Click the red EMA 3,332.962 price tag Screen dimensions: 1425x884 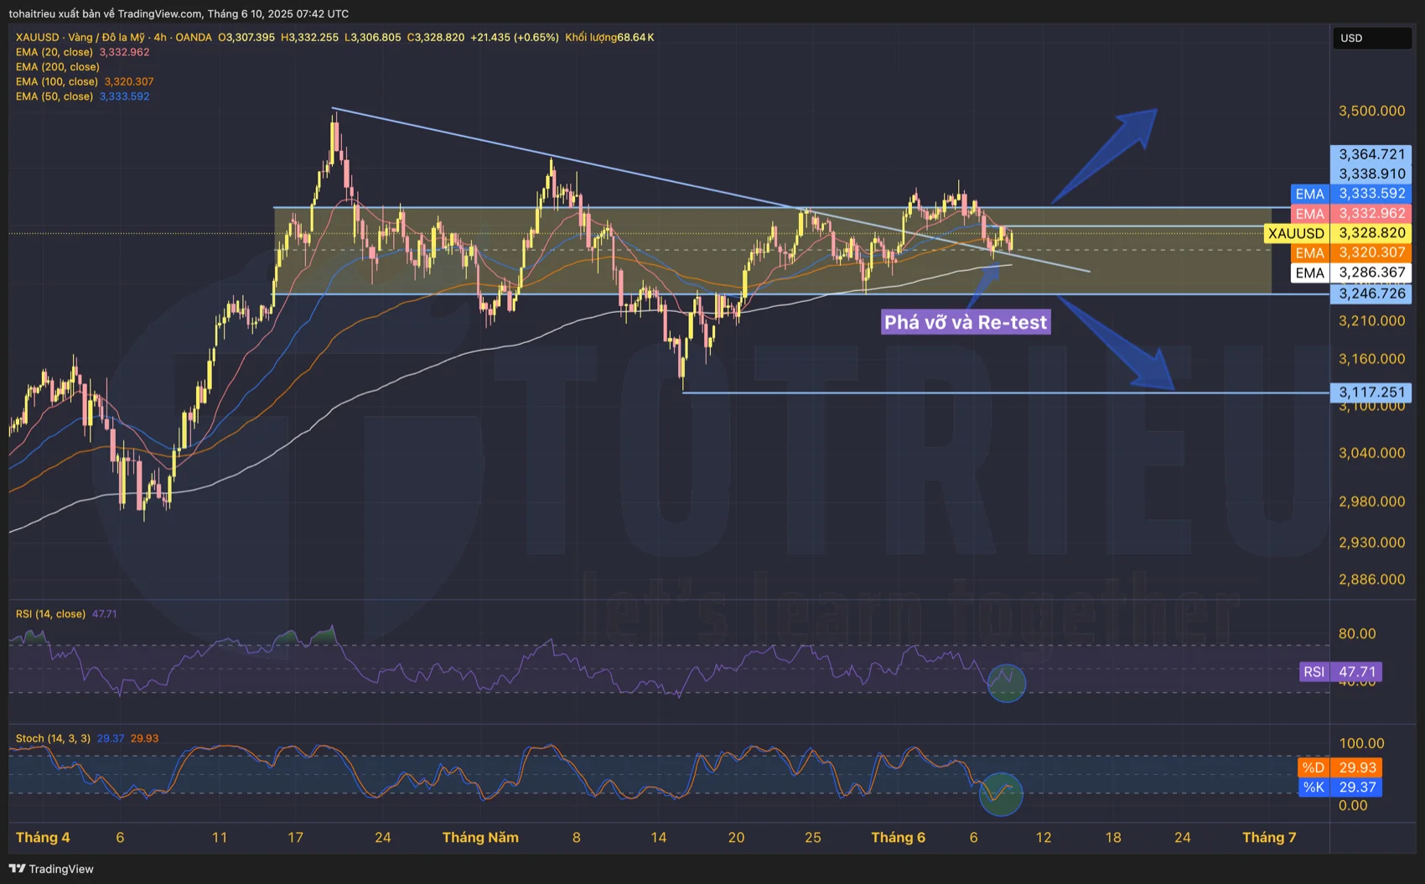pos(1351,213)
